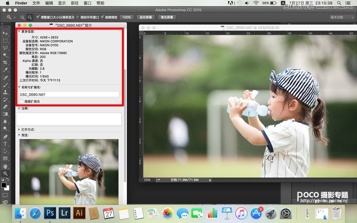Select the Healing Brush tool
This screenshot has height=223, width=357.
[x=5, y=78]
